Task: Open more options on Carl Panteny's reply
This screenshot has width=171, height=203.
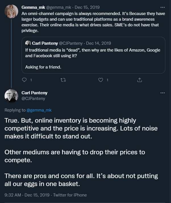Action: pyautogui.click(x=162, y=93)
